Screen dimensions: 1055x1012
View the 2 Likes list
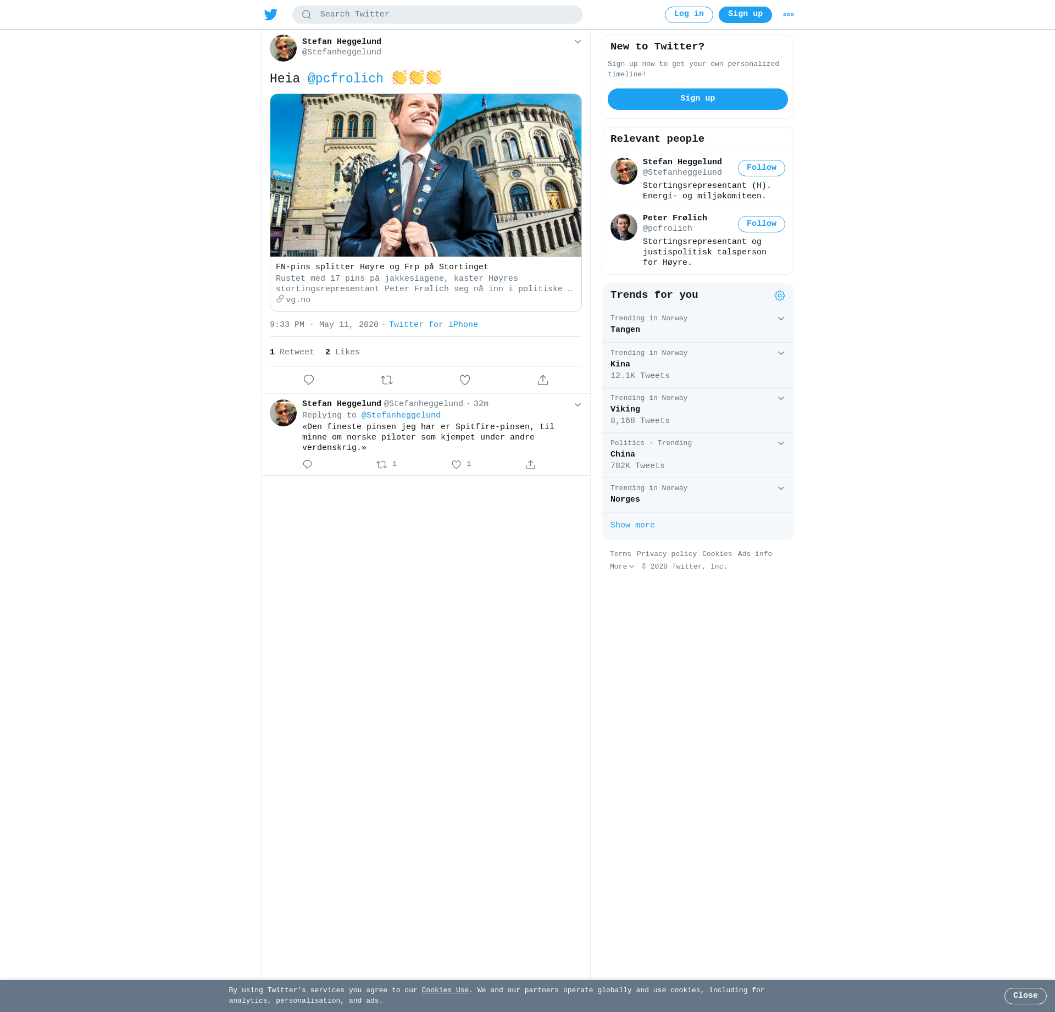[x=342, y=352]
